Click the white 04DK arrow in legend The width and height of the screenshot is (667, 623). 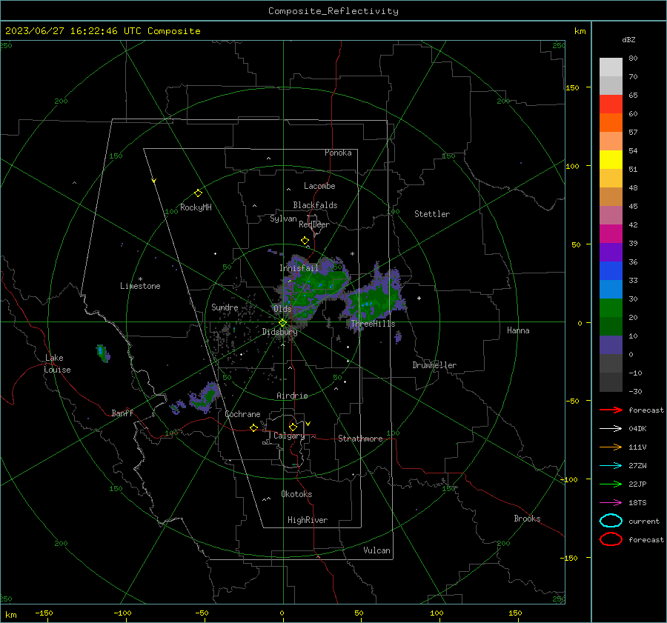tap(611, 428)
